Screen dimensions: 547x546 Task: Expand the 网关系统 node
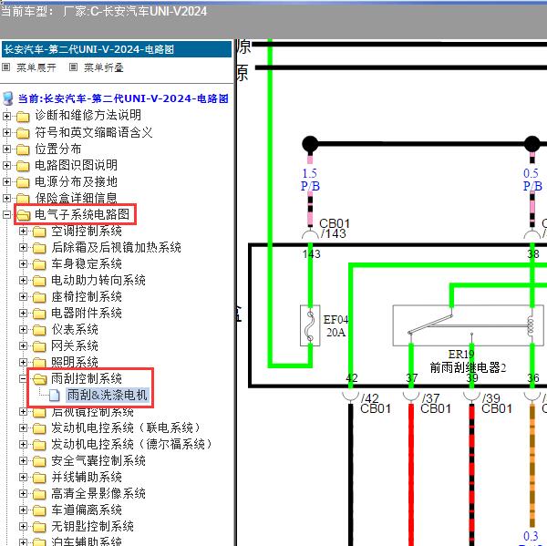[x=23, y=345]
